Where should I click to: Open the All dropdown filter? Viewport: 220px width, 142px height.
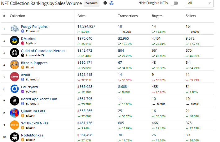coord(199,3)
